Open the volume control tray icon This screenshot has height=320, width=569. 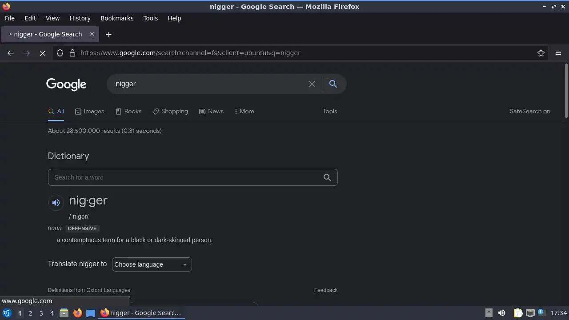(x=501, y=313)
